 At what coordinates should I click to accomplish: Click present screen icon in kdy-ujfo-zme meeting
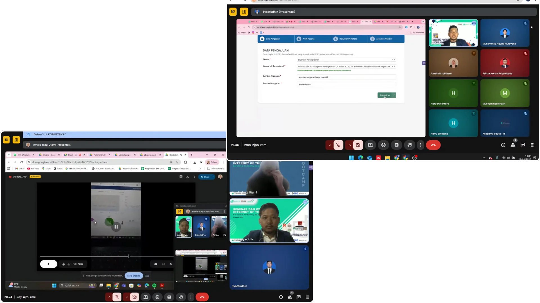point(146,297)
